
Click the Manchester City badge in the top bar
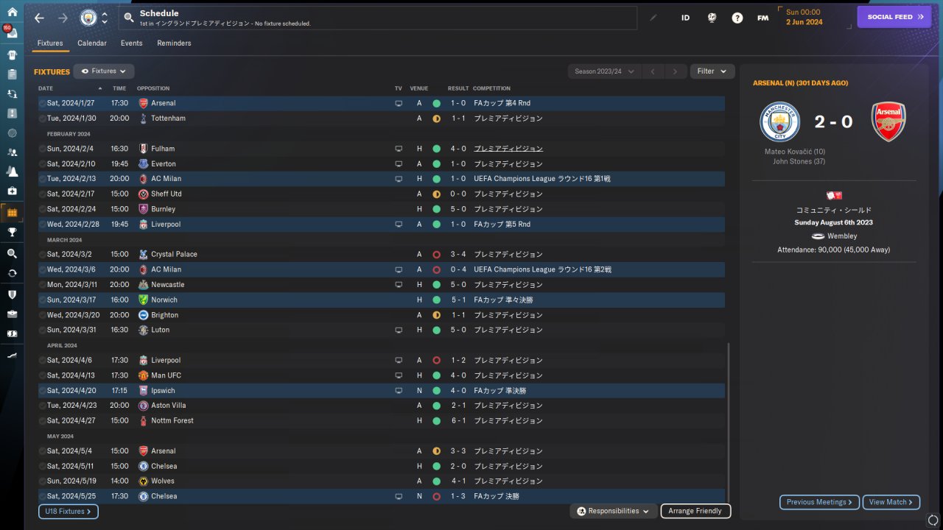[88, 18]
